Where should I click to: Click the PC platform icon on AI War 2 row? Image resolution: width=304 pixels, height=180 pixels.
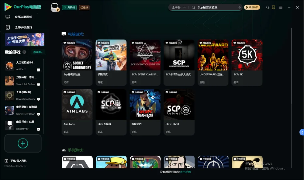[x=38, y=70]
